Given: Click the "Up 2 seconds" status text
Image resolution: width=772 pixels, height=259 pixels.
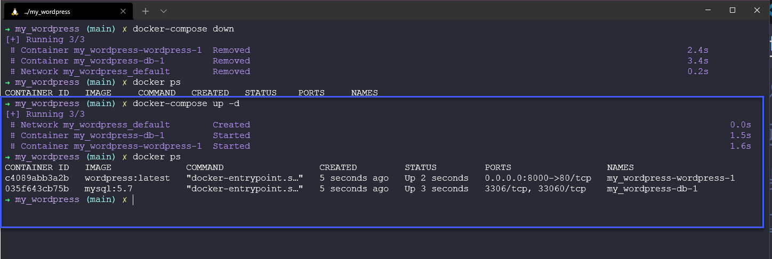Looking at the screenshot, I should click(x=436, y=178).
